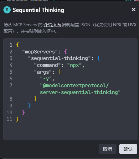139x159 pixels.
Task: Close the Sequential Thinking dialog
Action: click(x=133, y=10)
